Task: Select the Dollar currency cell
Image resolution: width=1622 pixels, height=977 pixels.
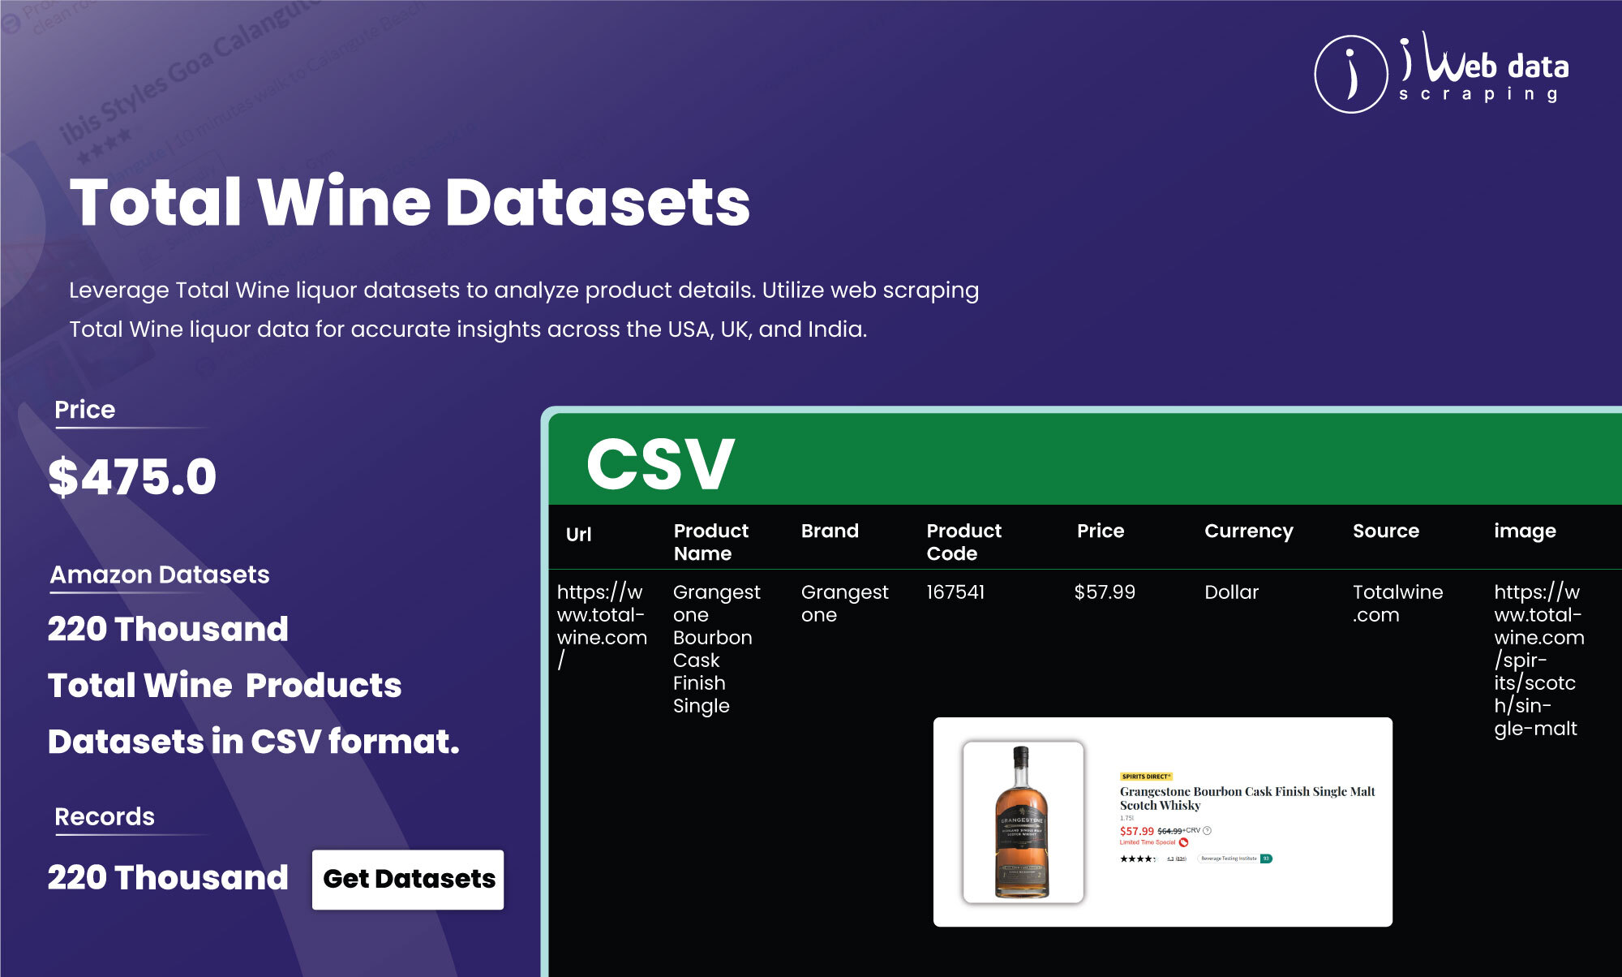Action: (x=1231, y=592)
